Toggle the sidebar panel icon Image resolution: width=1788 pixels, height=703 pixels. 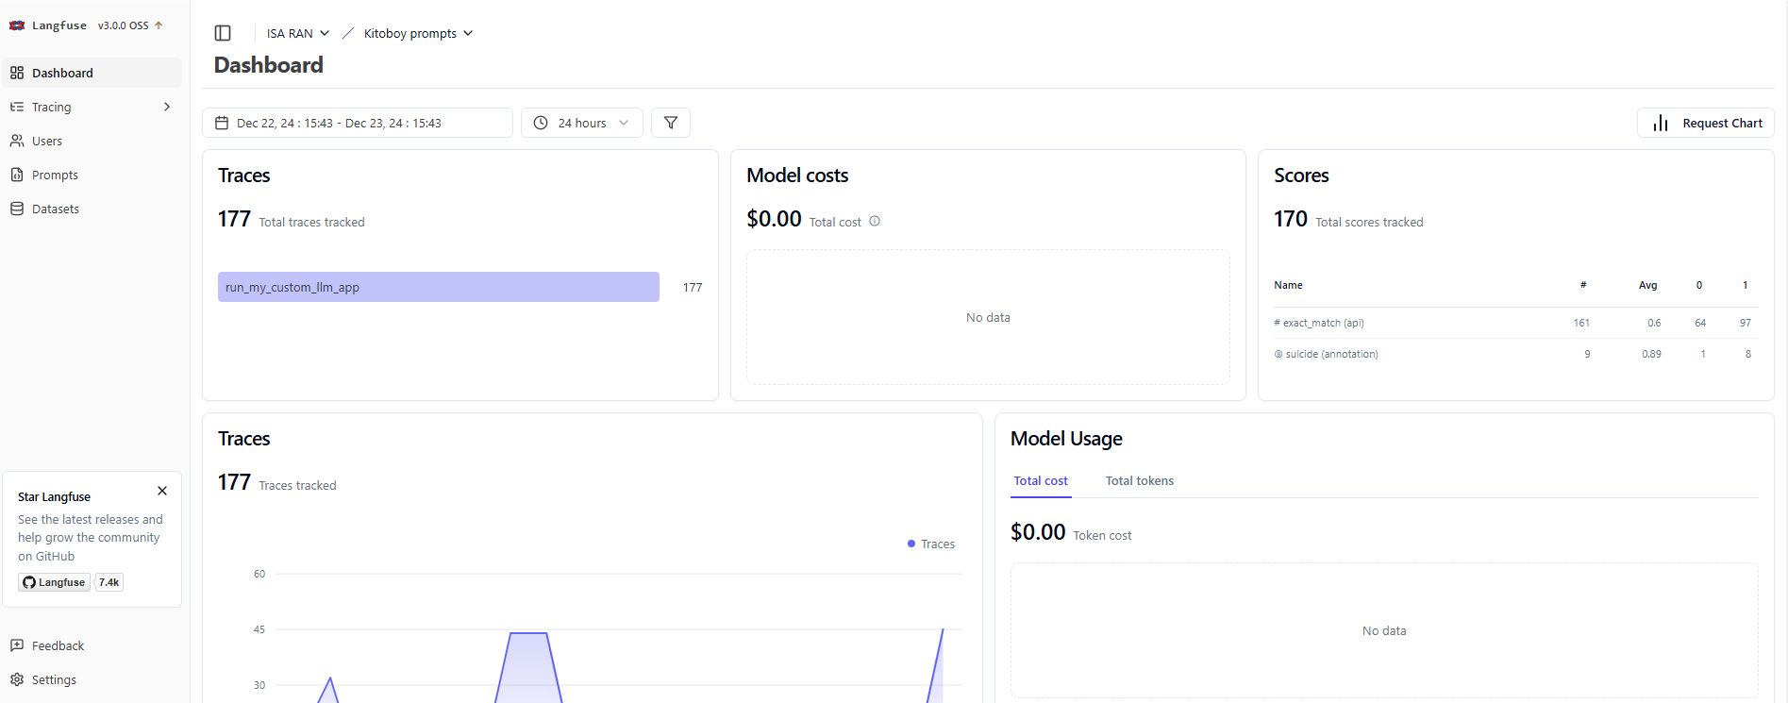pos(223,33)
